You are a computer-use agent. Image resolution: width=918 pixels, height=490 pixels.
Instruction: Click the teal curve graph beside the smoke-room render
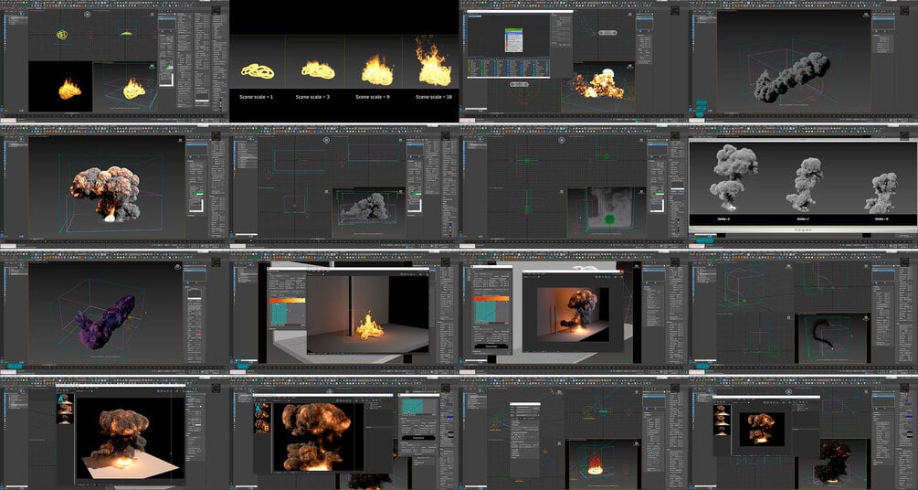coord(485,312)
